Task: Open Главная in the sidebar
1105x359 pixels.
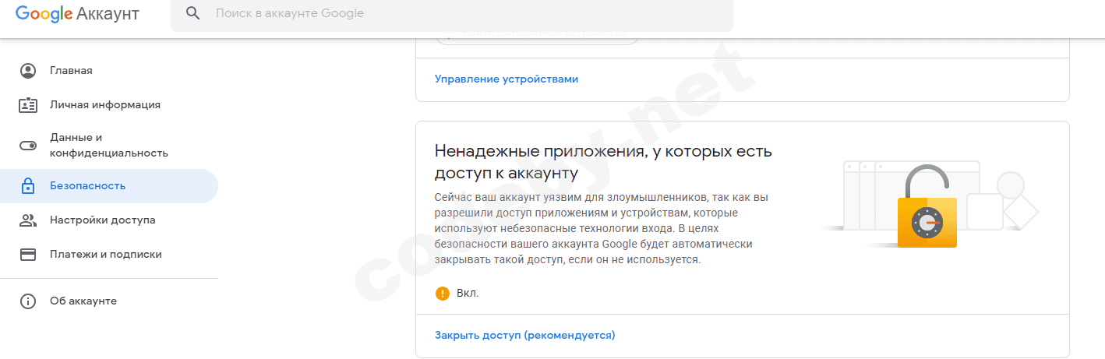Action: 109,71
